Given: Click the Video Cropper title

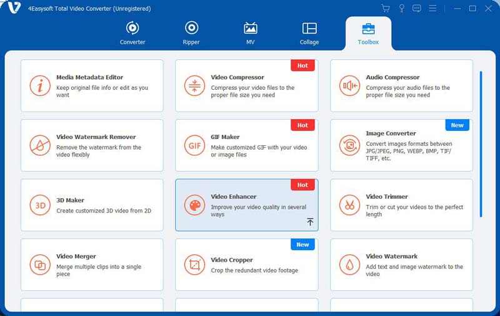Looking at the screenshot, I should pos(231,260).
